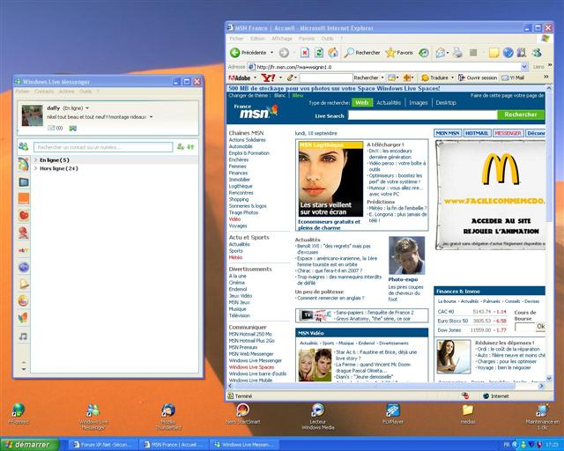Open the eBay tab in Messenger sidebar

24,250
